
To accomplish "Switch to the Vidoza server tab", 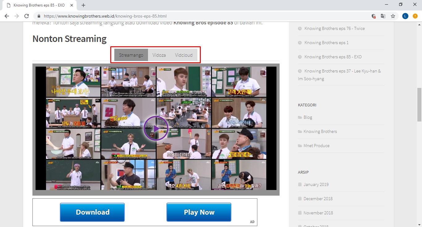I will (159, 55).
